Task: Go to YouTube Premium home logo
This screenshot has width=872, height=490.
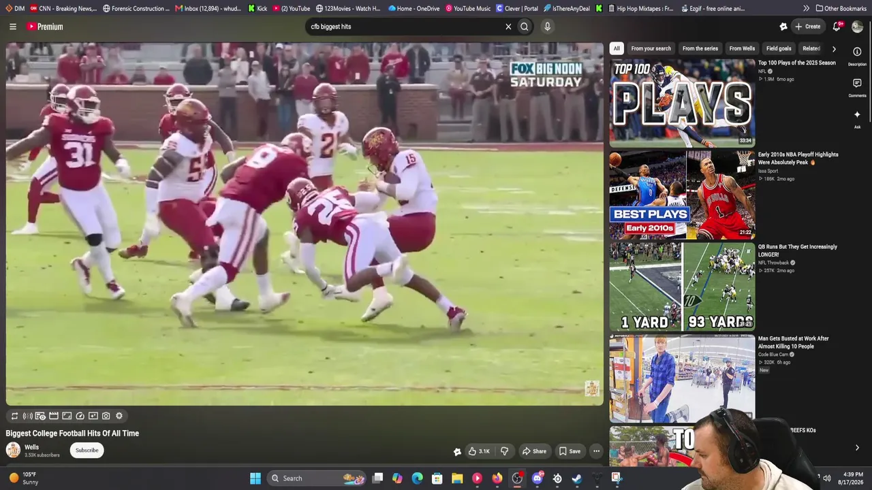Action: 45,27
